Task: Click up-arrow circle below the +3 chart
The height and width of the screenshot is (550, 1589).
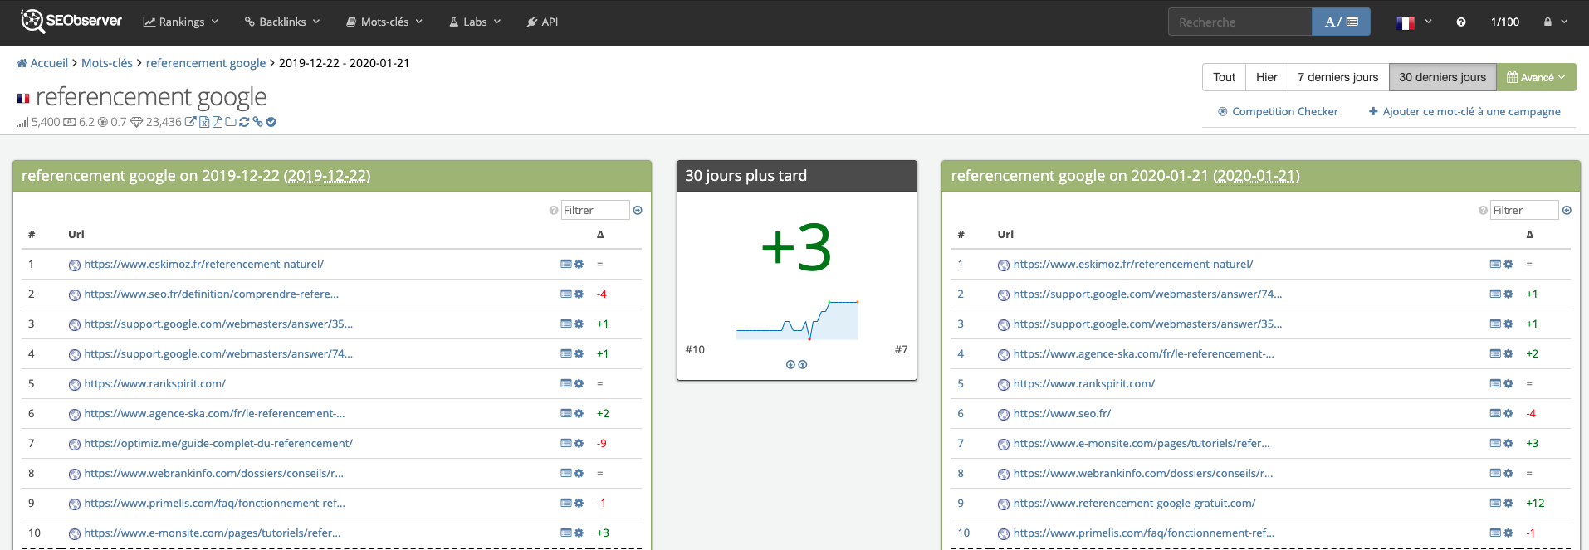Action: (803, 364)
